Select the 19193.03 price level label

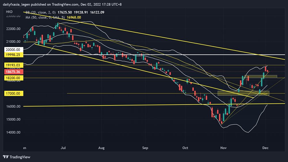14,65
